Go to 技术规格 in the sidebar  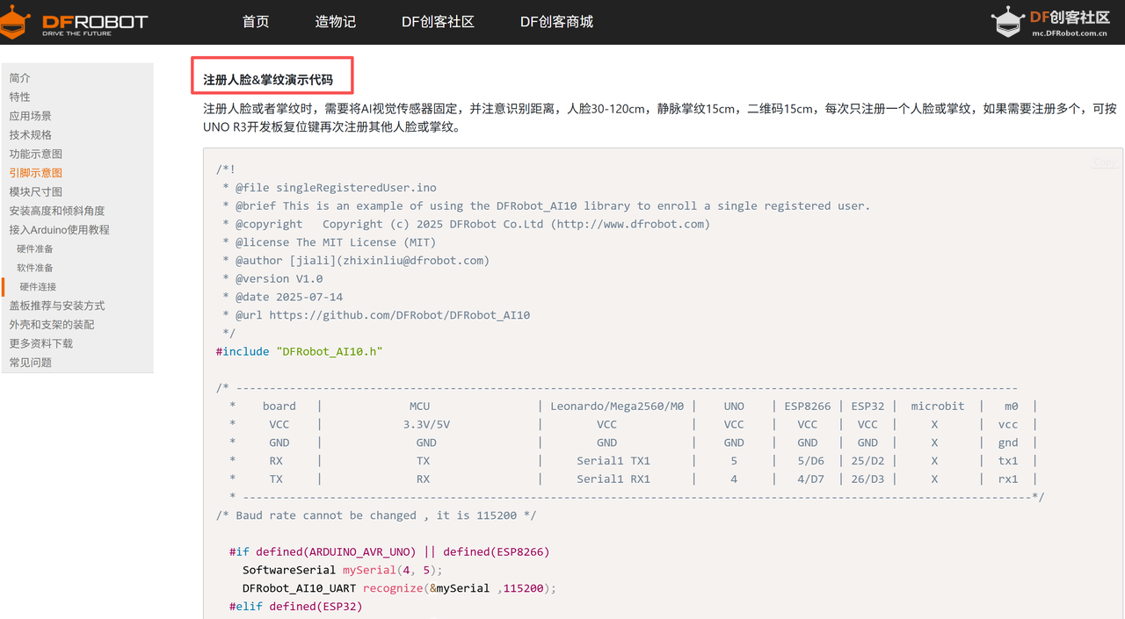click(30, 135)
